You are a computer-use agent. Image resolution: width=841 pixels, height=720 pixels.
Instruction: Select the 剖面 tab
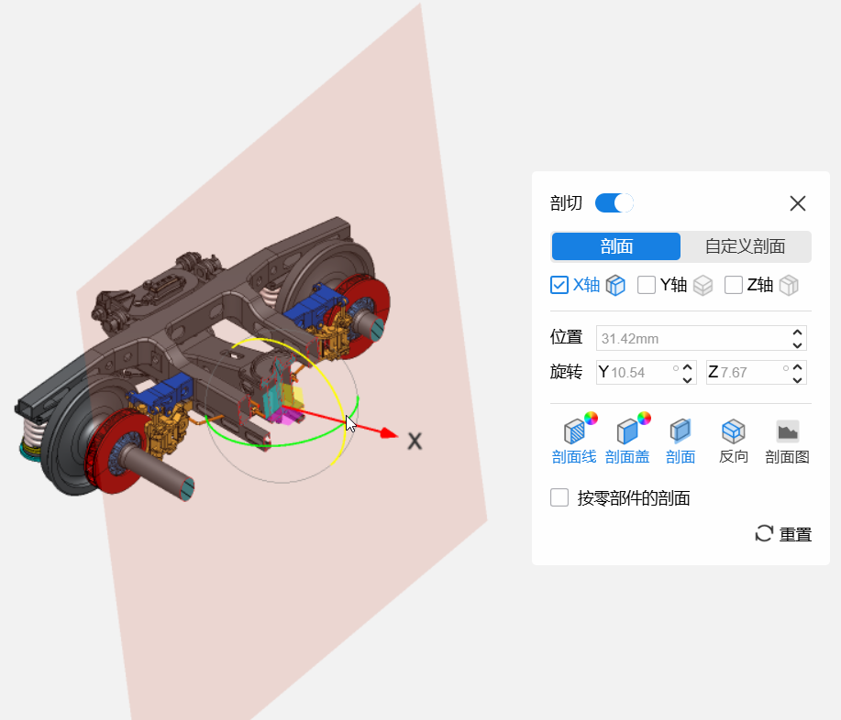(616, 246)
